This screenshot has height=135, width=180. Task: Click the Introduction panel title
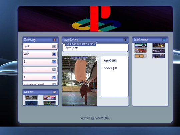pos(71,40)
